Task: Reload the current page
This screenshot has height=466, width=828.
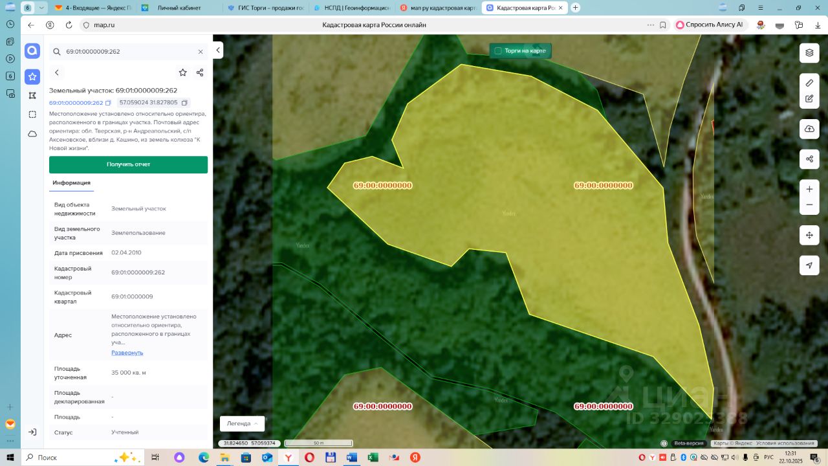Action: tap(69, 25)
